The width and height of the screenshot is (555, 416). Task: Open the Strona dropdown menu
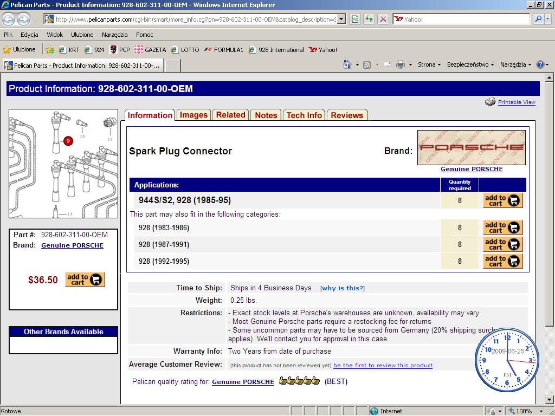(x=429, y=64)
